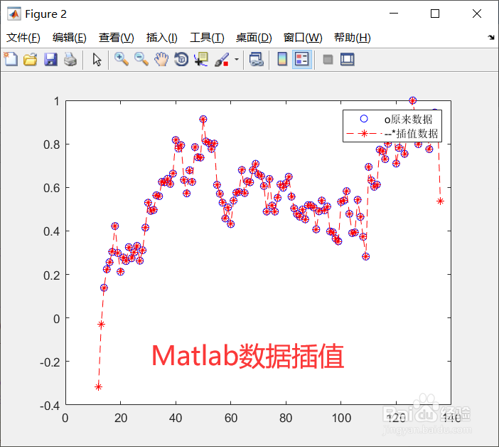The height and width of the screenshot is (447, 499).
Task: Open the 插入(I) menu
Action: coord(161,38)
